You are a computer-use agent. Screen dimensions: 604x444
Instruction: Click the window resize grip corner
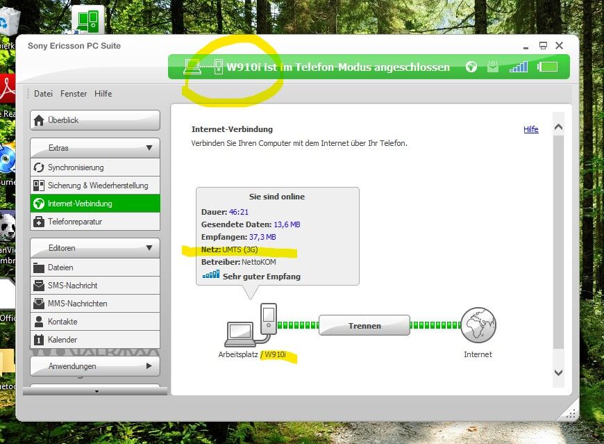click(571, 414)
